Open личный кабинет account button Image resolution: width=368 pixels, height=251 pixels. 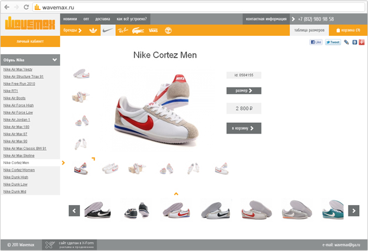coord(30,41)
